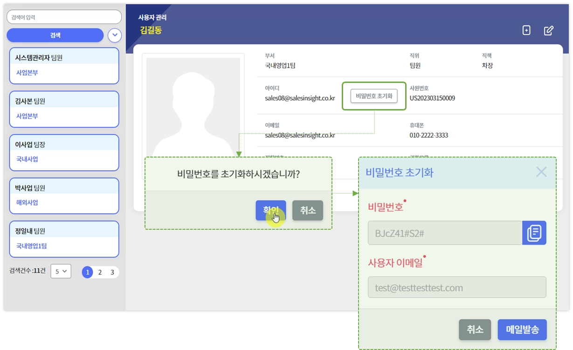Go to page 3 of results
This screenshot has width=573, height=350.
click(x=112, y=272)
